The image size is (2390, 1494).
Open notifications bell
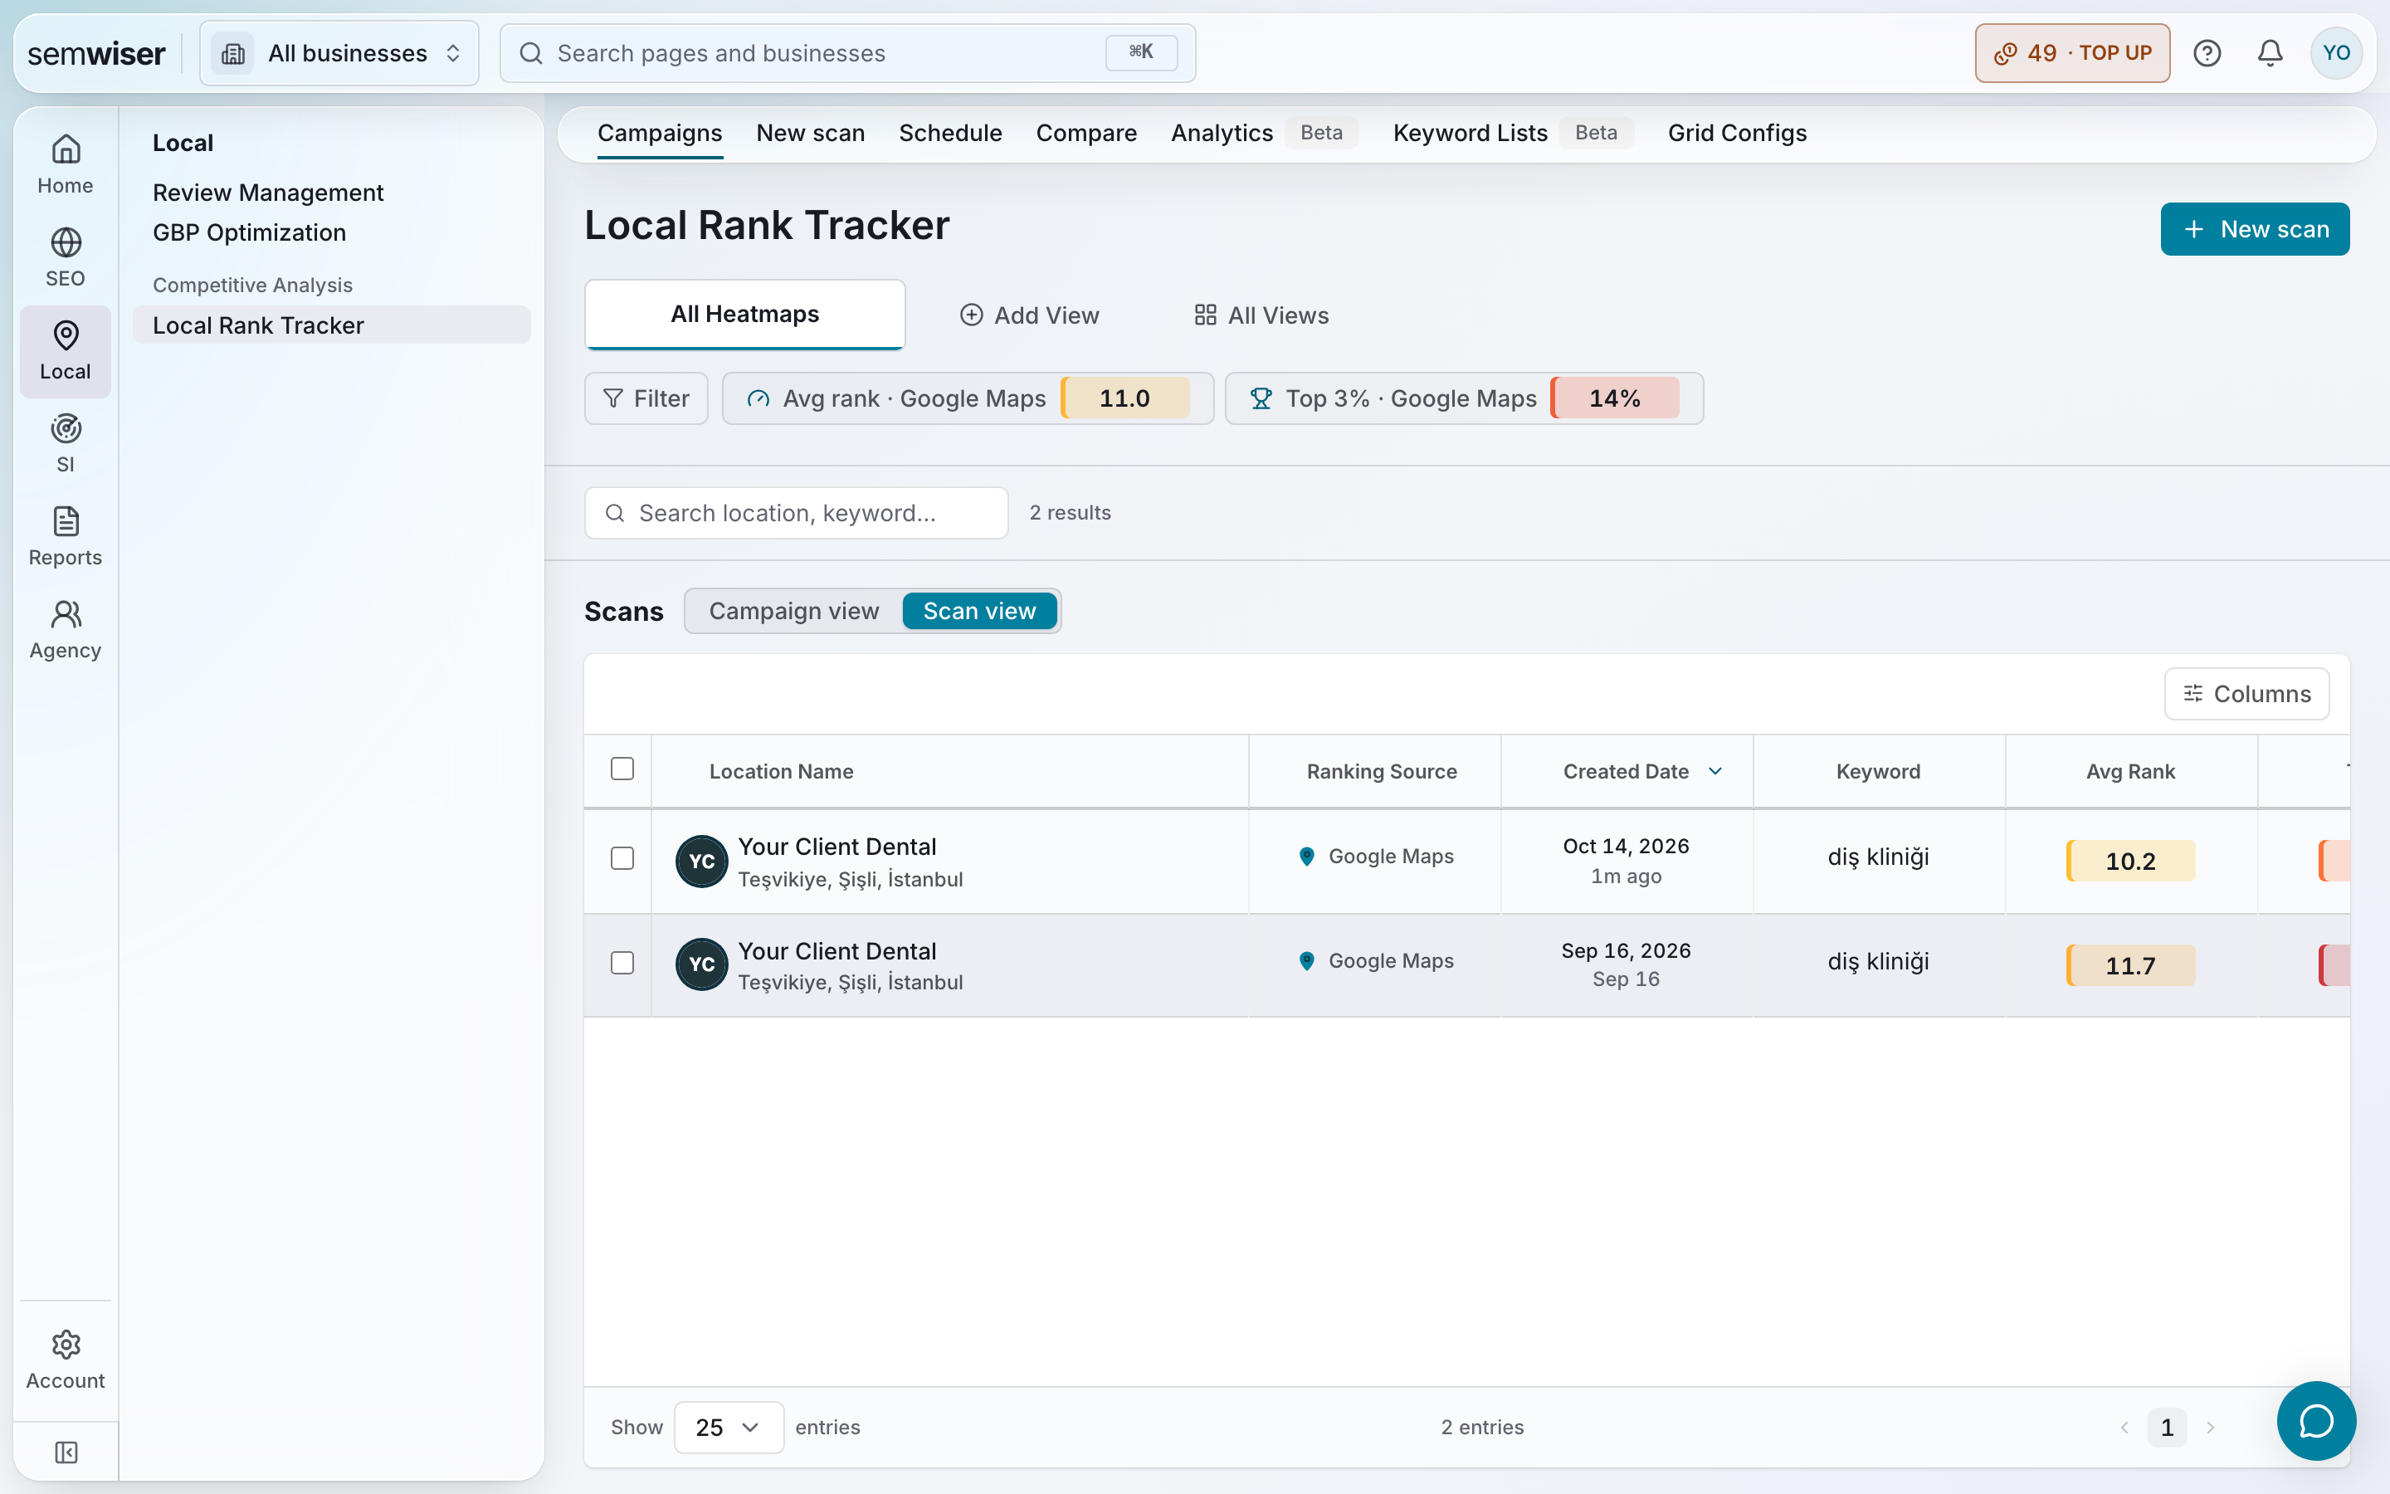pyautogui.click(x=2270, y=53)
